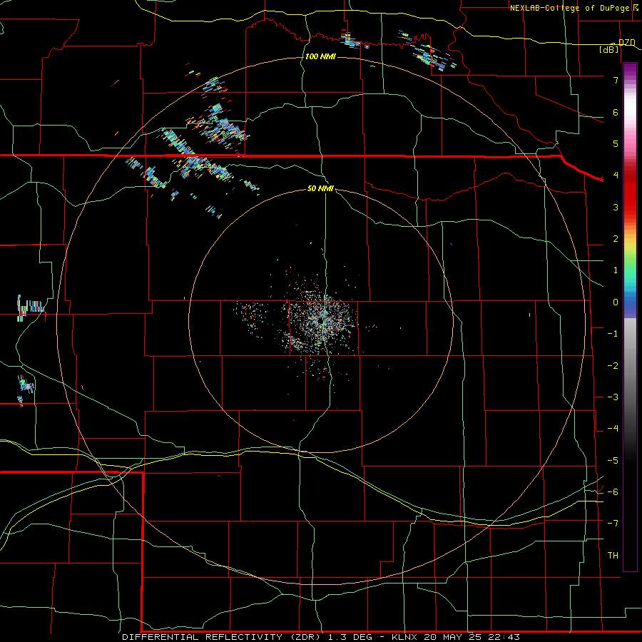Click the TH label below the color scale
The height and width of the screenshot is (642, 642).
(613, 556)
